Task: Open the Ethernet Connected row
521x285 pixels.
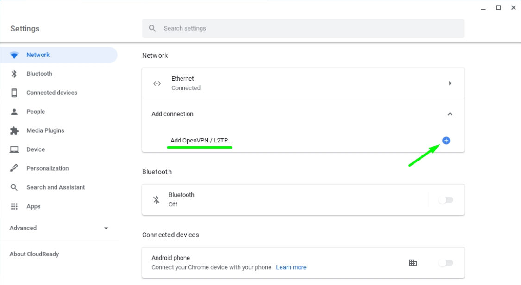Action: click(303, 83)
